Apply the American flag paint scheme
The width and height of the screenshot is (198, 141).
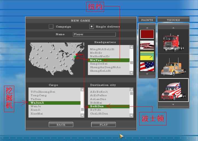coord(147,67)
